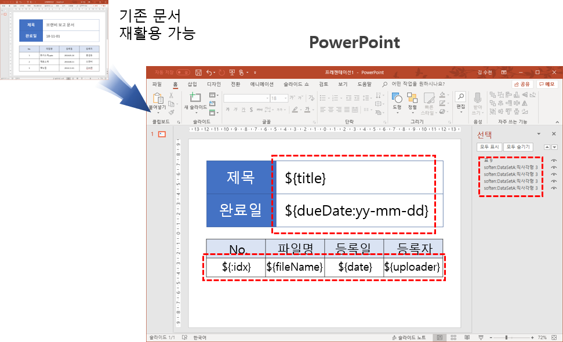Toggle eye of last soften:DataSetA rectangle item

pos(554,188)
